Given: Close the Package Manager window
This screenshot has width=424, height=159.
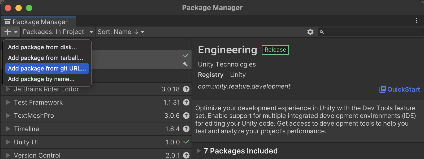Looking at the screenshot, I should [8, 8].
